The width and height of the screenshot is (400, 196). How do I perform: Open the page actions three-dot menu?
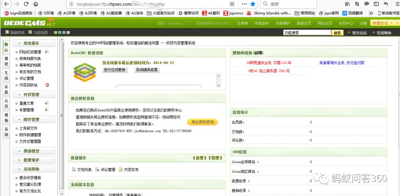[x=244, y=4]
